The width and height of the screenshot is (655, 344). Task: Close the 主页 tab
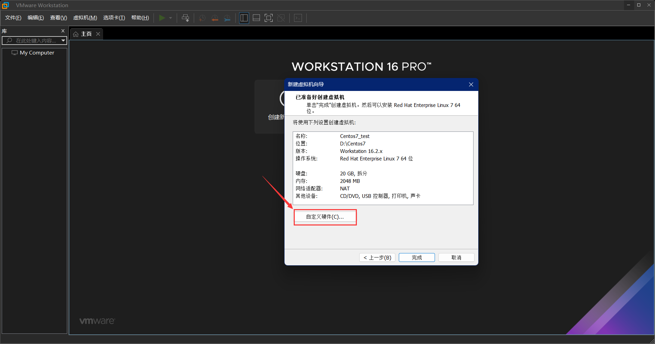(98, 34)
